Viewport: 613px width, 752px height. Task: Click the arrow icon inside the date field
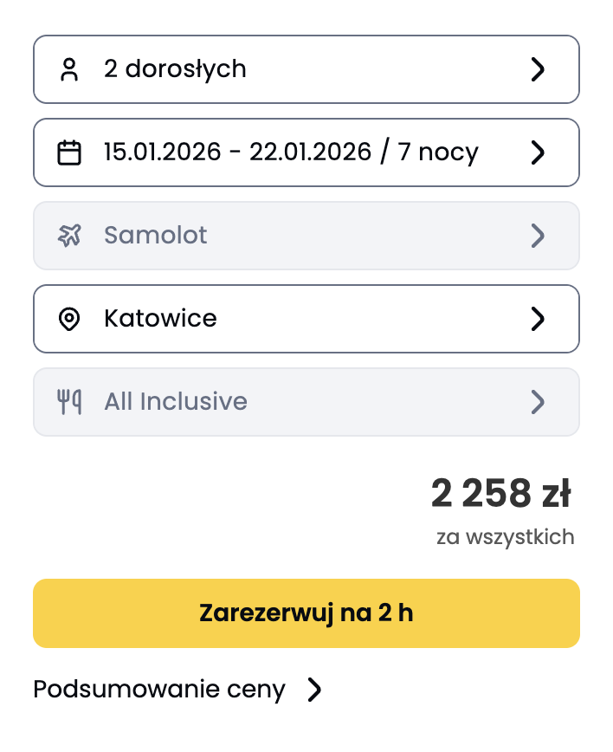click(x=538, y=152)
